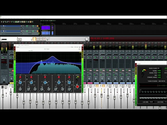Toggle the HIGH band red enable button
Image resolution: width=167 pixels, height=125 pixels.
[x=69, y=77]
